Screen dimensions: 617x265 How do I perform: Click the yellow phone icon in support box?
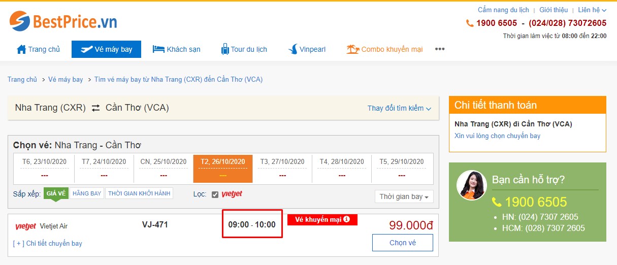click(x=497, y=202)
